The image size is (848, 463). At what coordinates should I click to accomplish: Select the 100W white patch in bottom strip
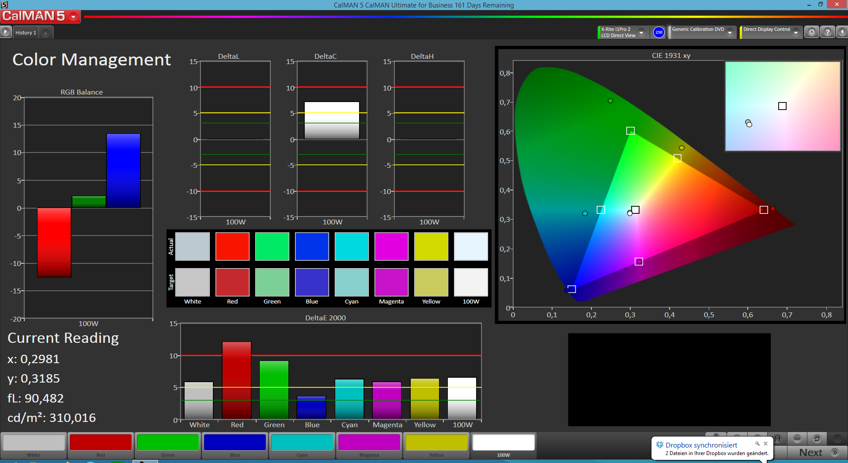pyautogui.click(x=503, y=443)
